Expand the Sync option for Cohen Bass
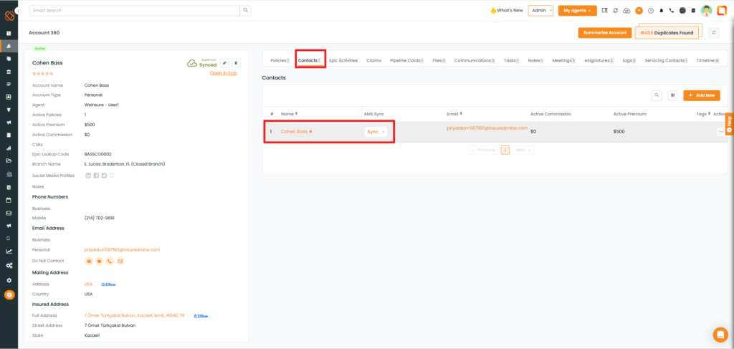 tap(376, 132)
